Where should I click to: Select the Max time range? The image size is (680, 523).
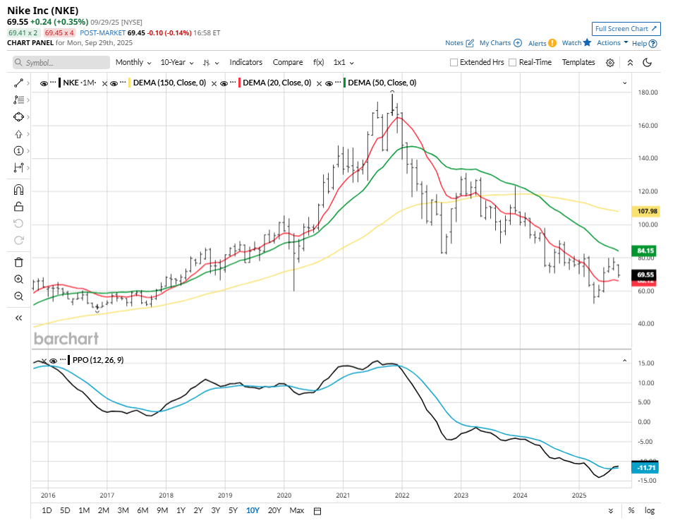coord(297,511)
